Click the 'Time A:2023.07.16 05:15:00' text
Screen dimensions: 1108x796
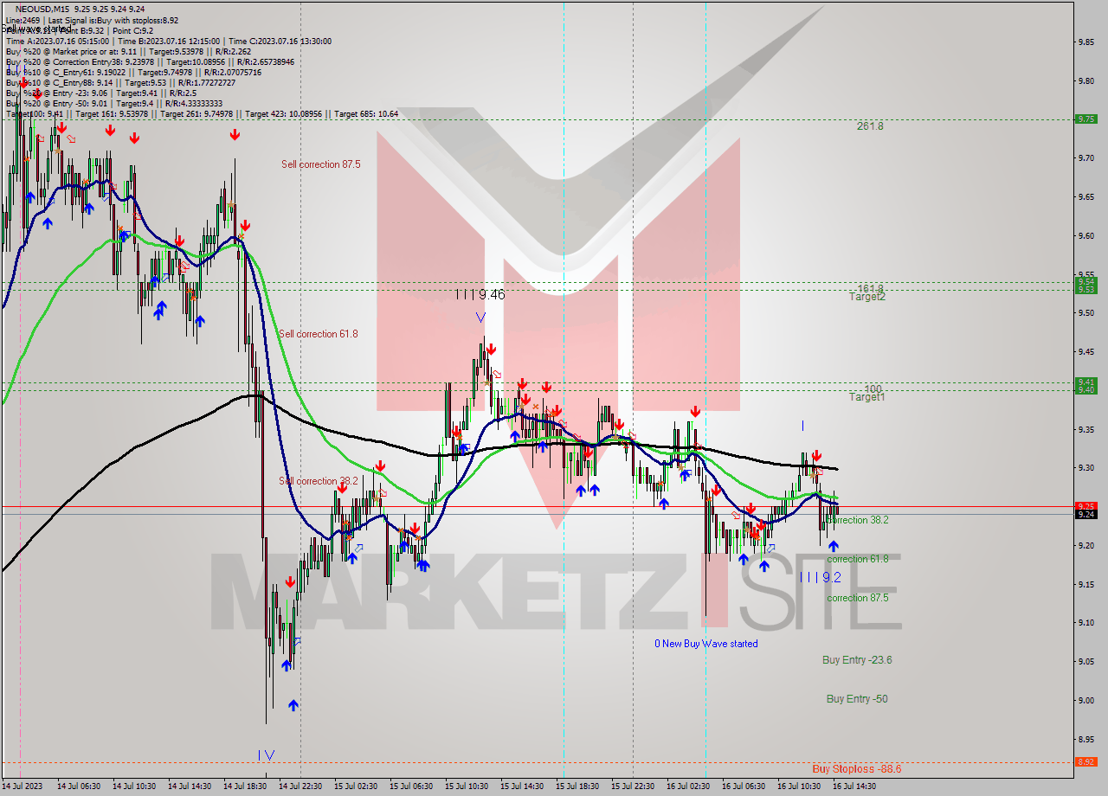[x=57, y=41]
